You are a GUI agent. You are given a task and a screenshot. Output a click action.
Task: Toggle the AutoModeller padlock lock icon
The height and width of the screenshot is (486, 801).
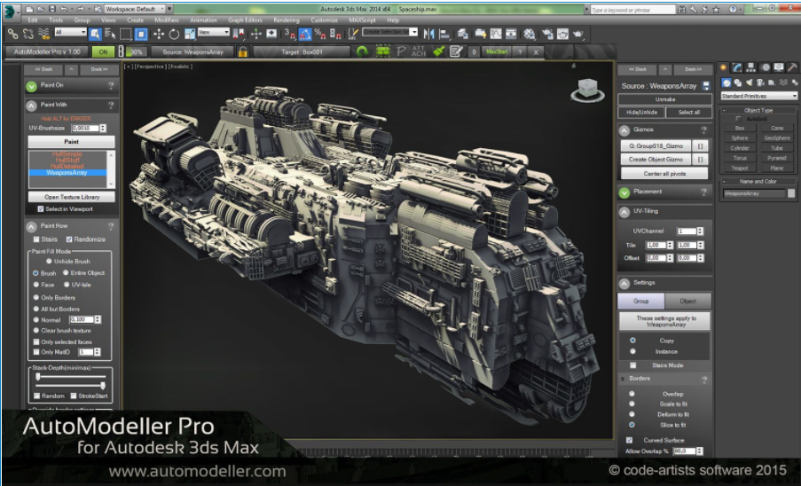tap(243, 51)
